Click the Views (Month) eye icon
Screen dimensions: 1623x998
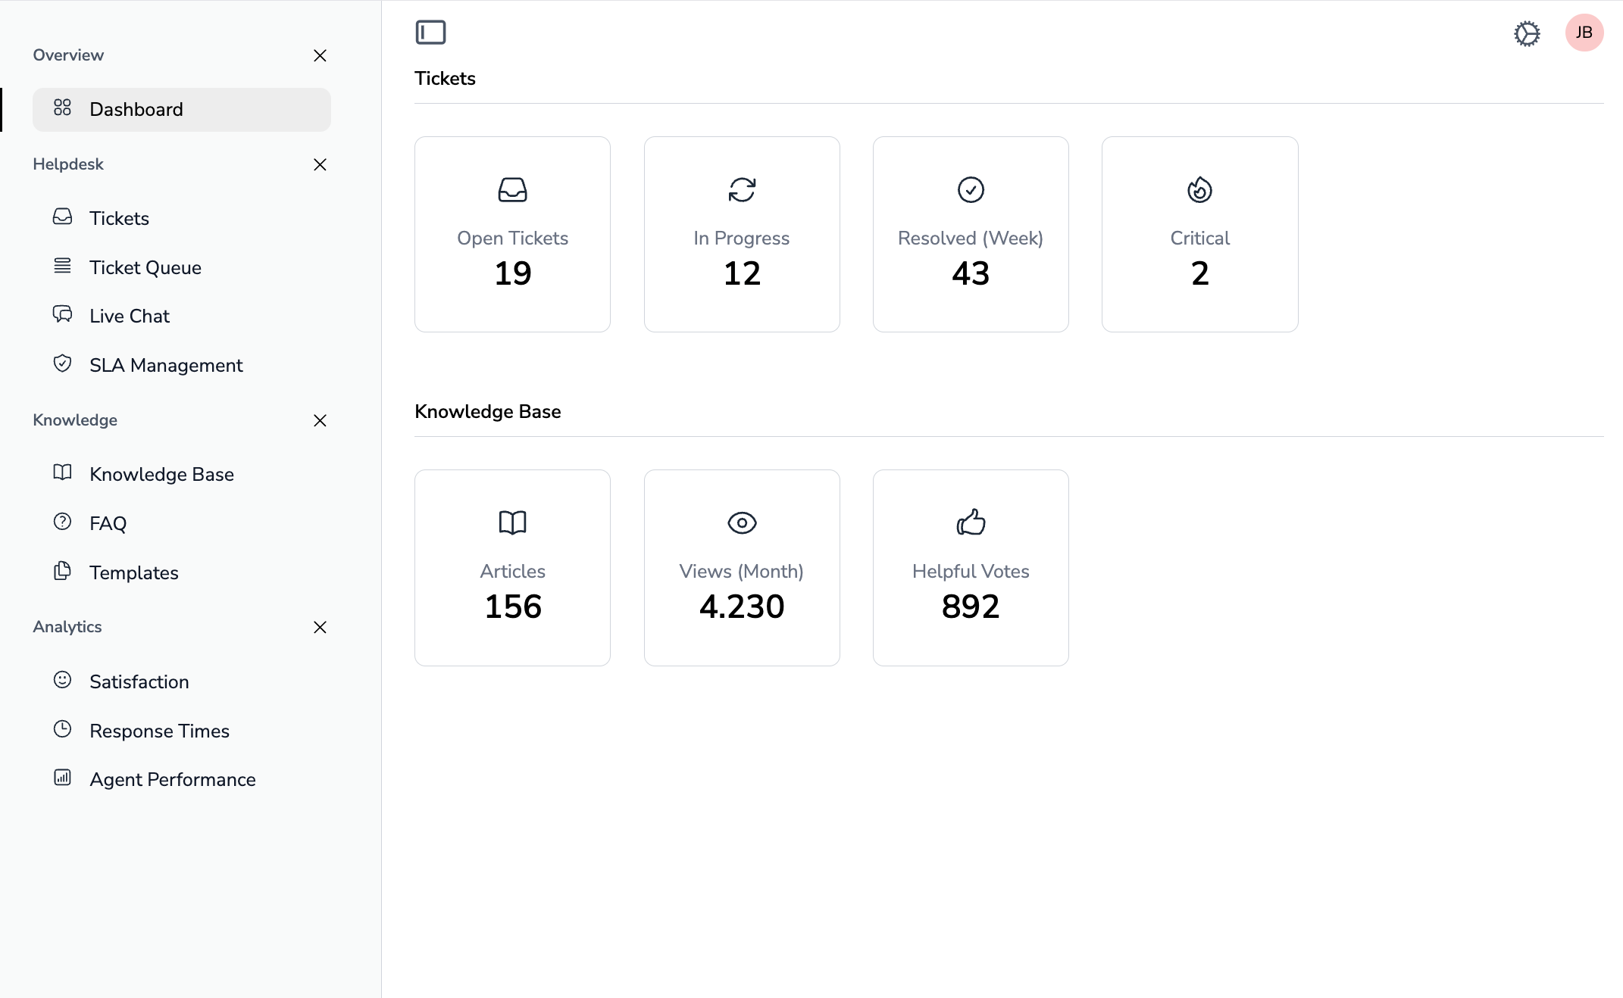coord(742,523)
